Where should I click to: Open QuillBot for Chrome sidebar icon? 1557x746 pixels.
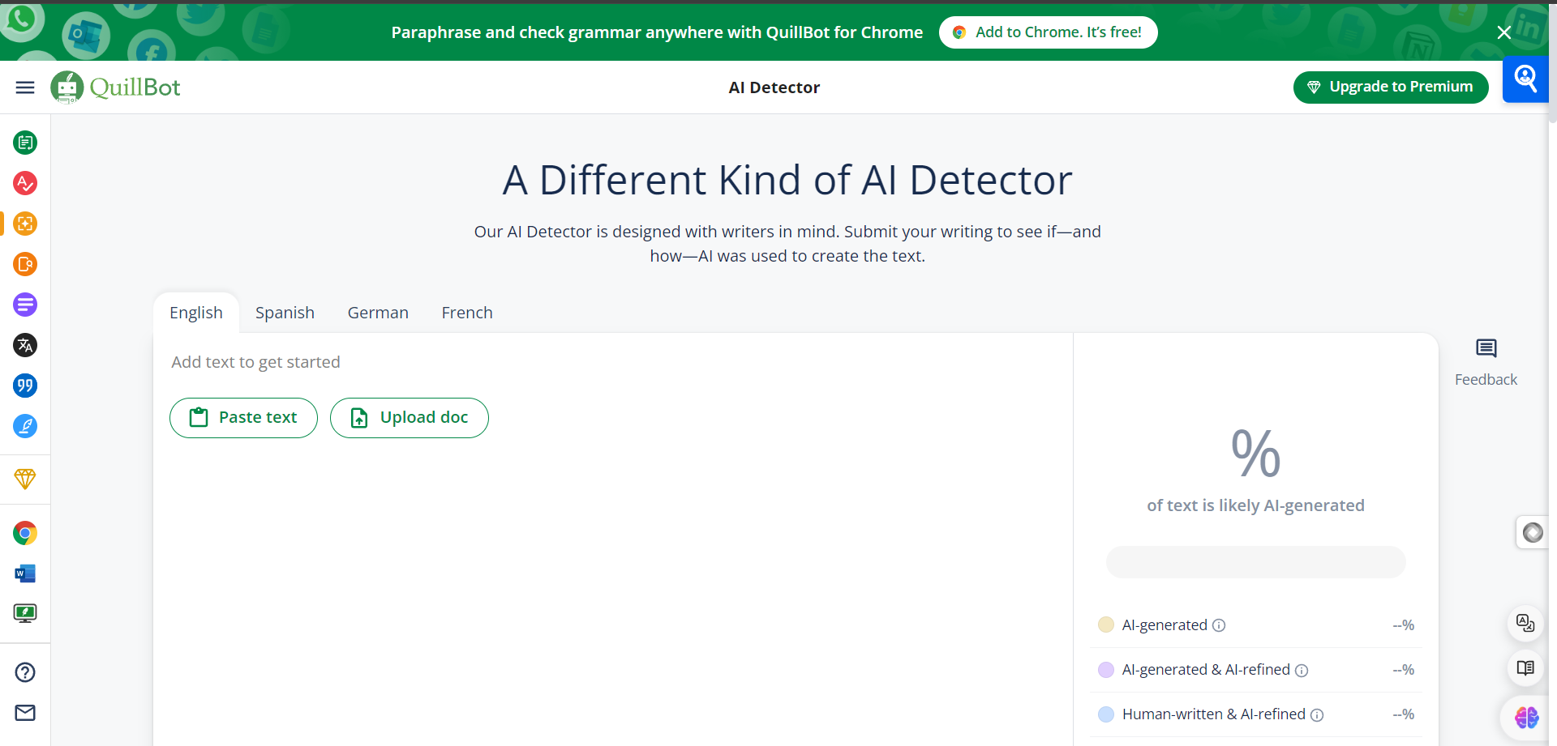coord(25,533)
